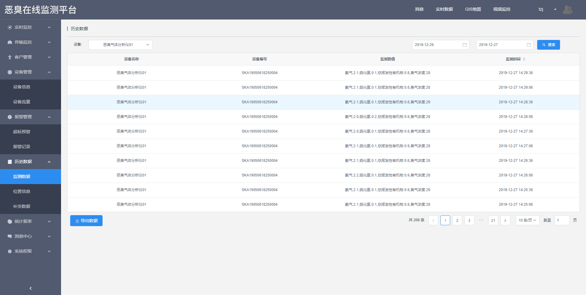586x295 pixels.
Task: Open the 10 条/页 page size dropdown
Action: [x=527, y=220]
